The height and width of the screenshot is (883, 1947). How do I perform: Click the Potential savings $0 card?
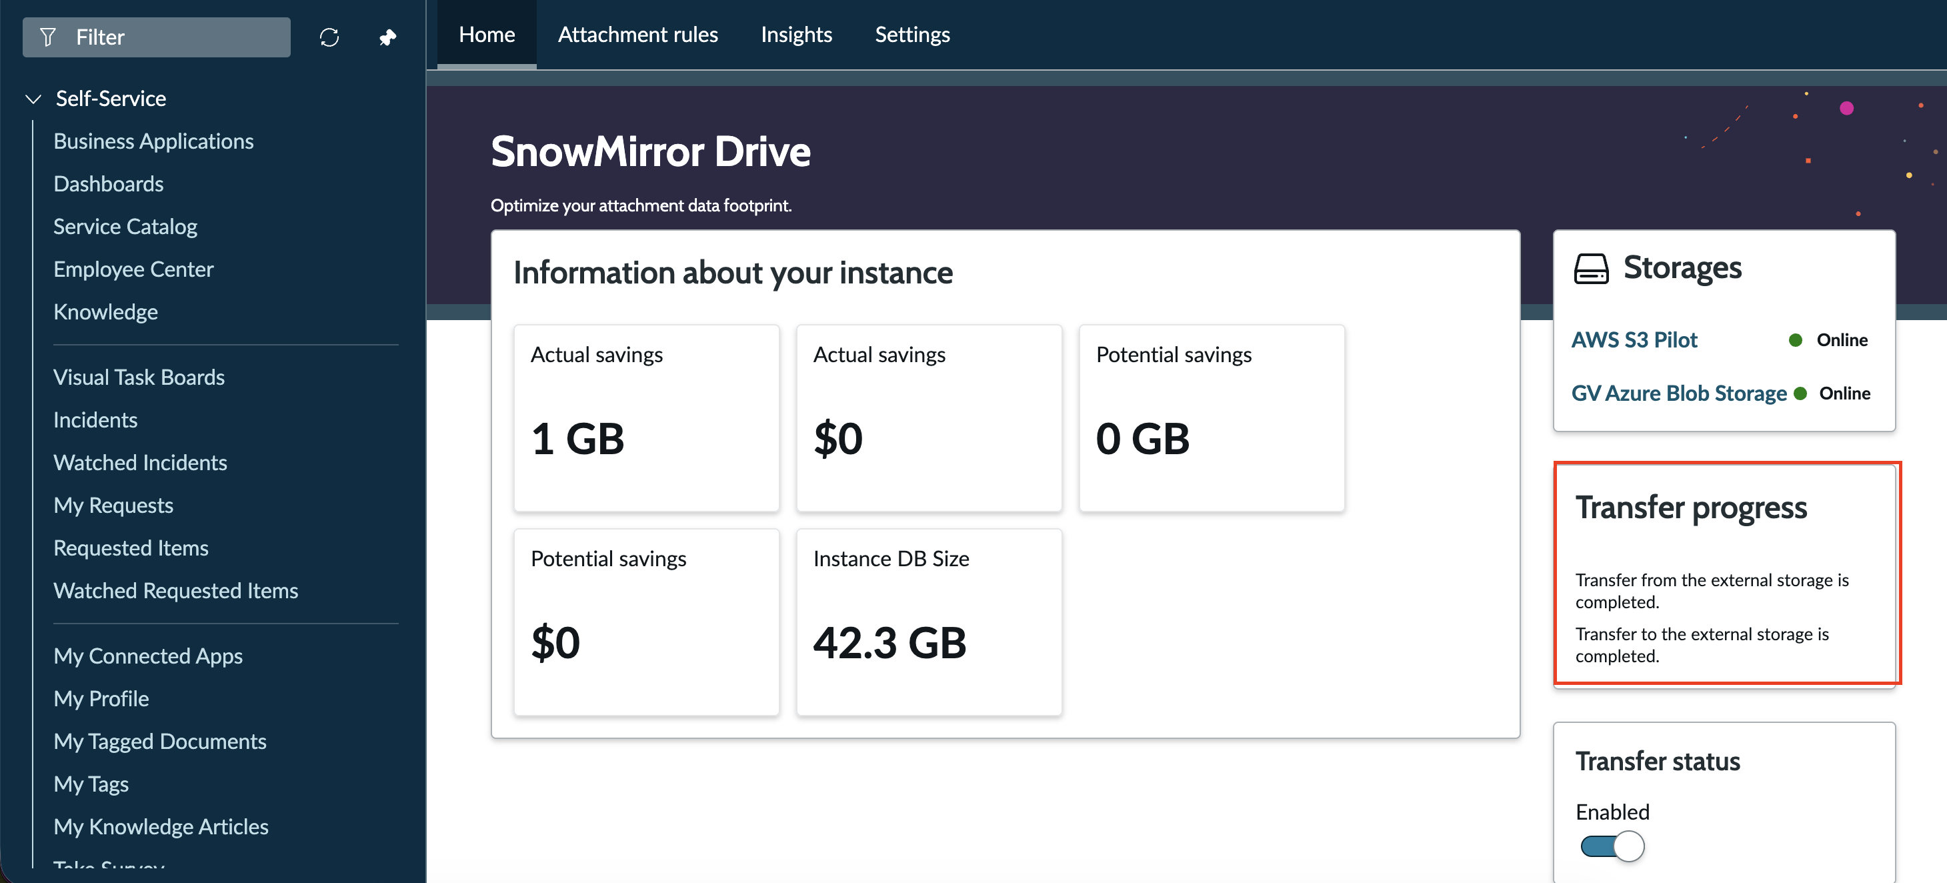point(646,622)
